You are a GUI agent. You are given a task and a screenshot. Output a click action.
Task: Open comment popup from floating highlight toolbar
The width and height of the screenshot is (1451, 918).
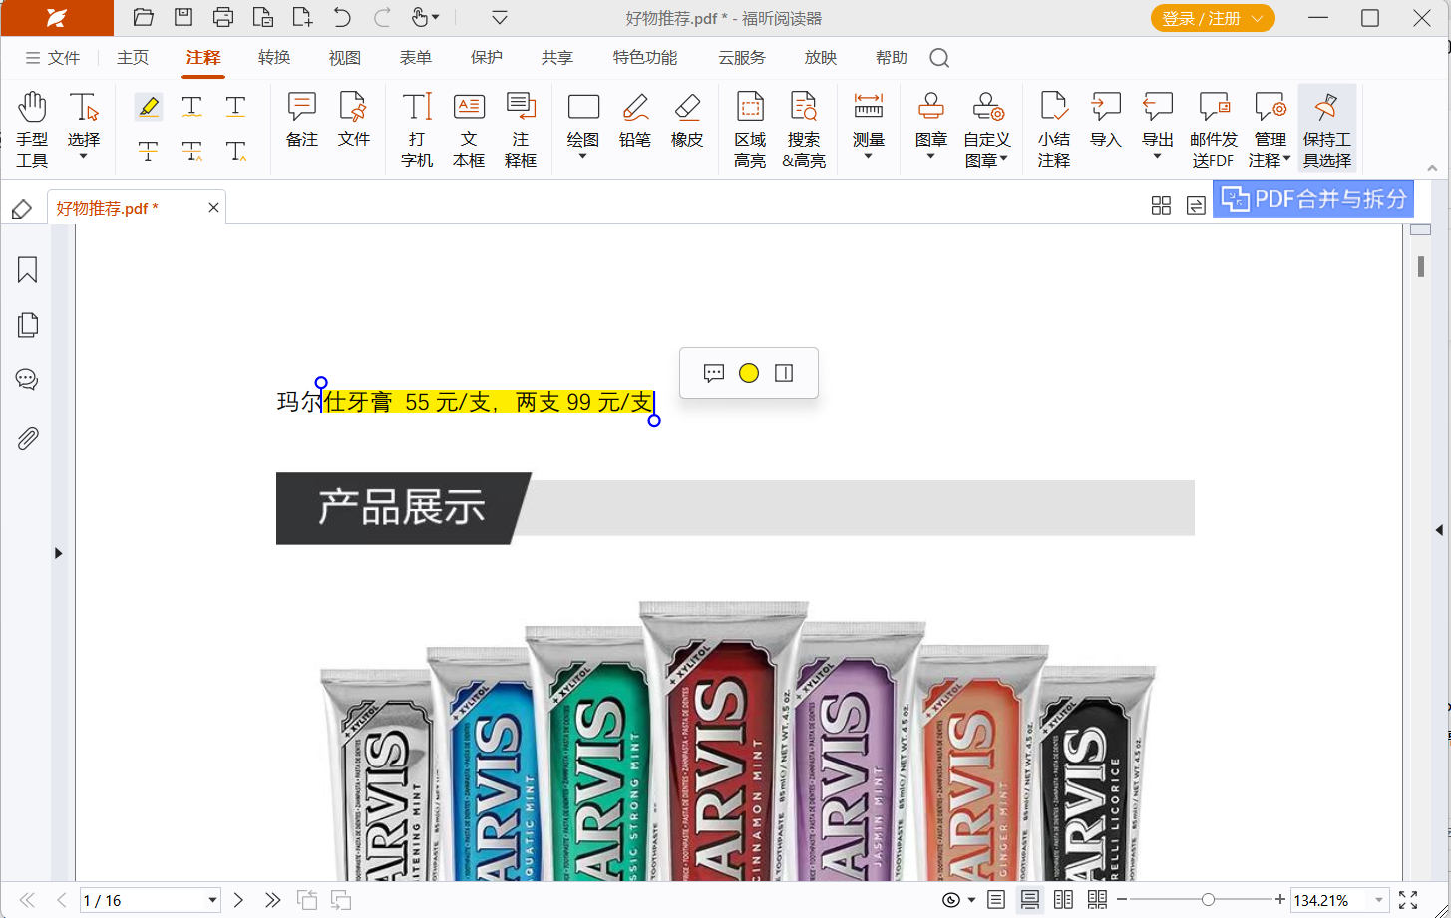click(x=714, y=373)
